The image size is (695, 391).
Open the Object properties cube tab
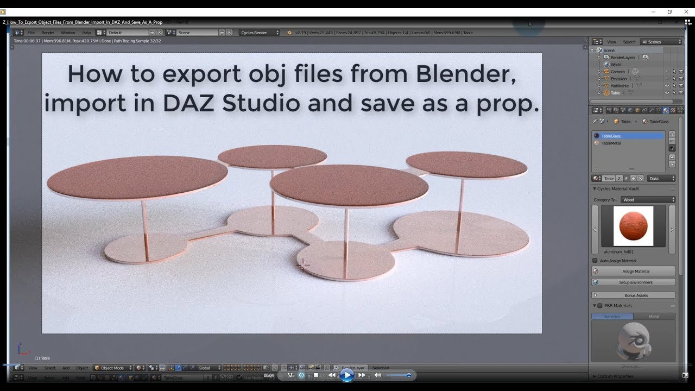(x=637, y=110)
